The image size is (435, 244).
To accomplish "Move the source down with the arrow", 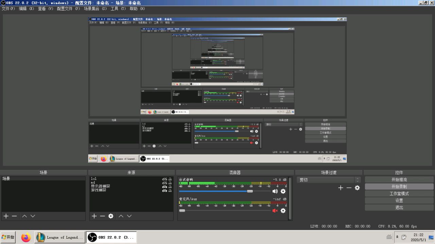I will pos(129,216).
